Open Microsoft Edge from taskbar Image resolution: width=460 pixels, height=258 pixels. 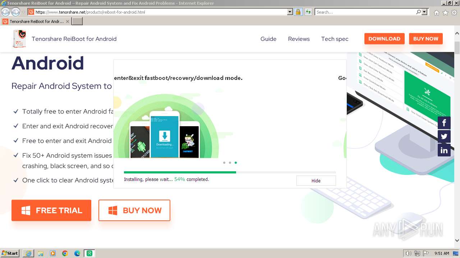77,253
